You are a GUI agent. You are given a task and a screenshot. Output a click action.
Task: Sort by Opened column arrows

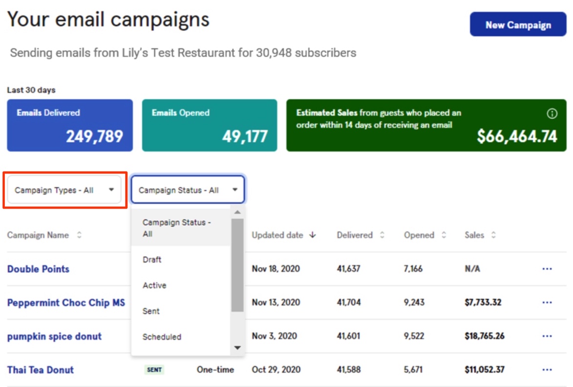pos(444,235)
